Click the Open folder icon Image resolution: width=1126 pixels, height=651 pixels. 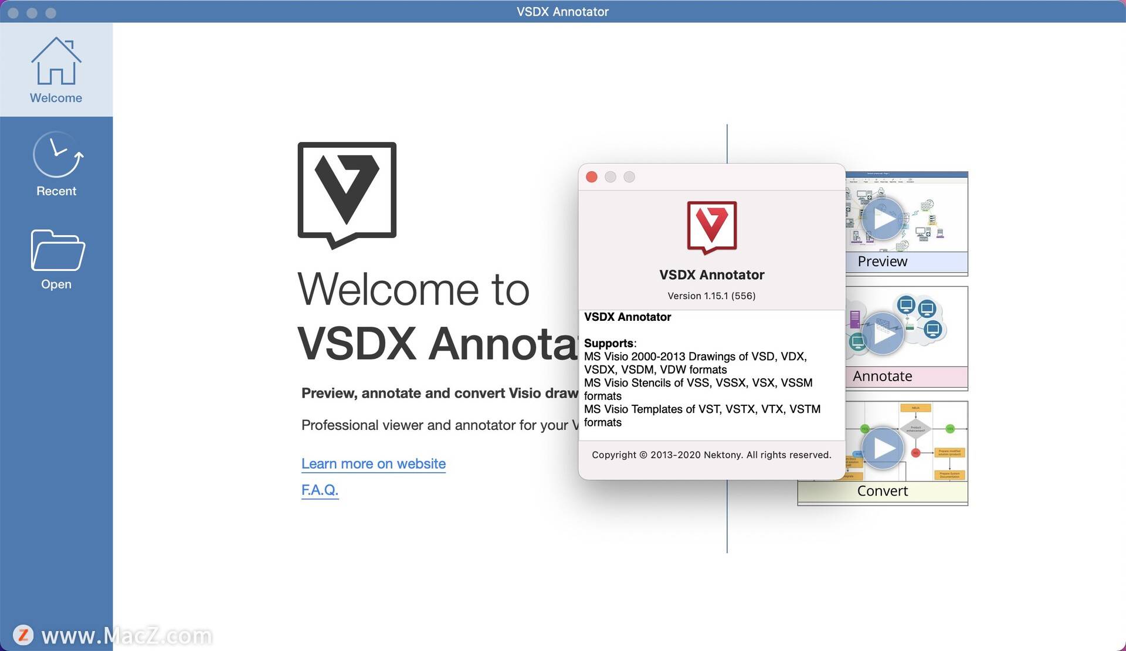click(x=57, y=250)
